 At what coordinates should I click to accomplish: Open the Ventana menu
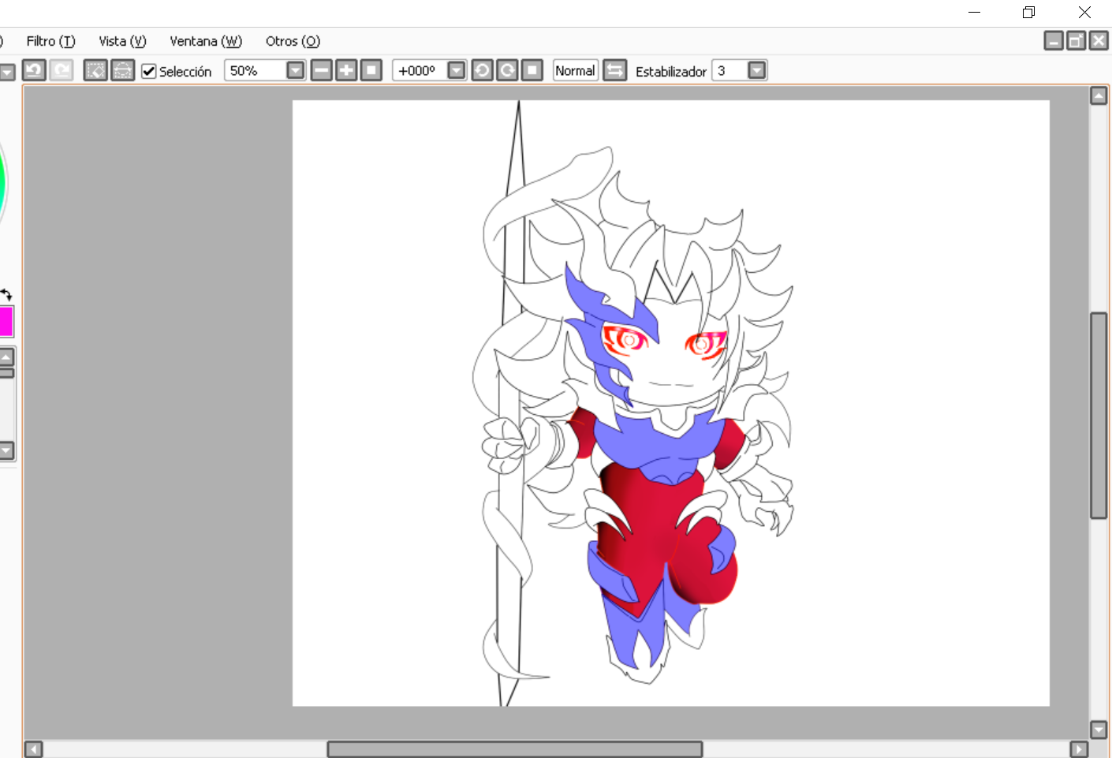coord(206,41)
